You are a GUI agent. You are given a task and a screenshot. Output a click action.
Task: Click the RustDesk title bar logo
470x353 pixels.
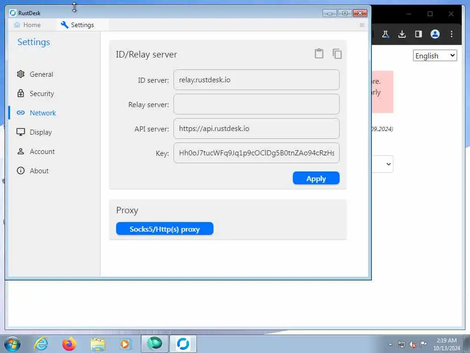tap(12, 13)
